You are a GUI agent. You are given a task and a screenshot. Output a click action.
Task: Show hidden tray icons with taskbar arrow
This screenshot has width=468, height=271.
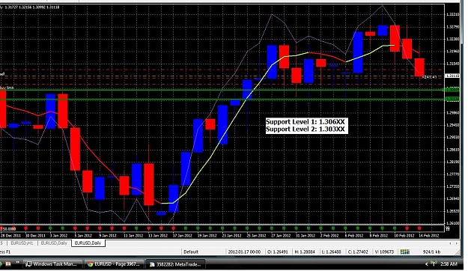pos(426,264)
